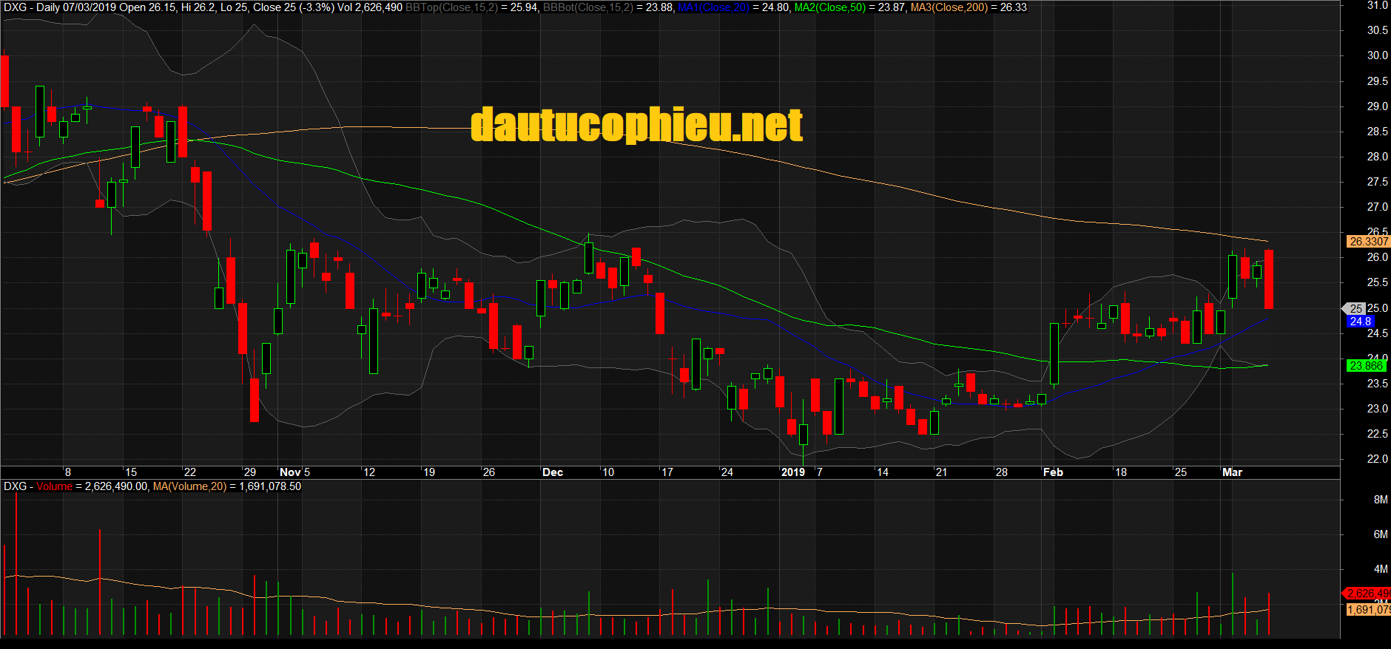The width and height of the screenshot is (1391, 649).
Task: Click the 19 date label on the time axis
Action: [x=429, y=472]
